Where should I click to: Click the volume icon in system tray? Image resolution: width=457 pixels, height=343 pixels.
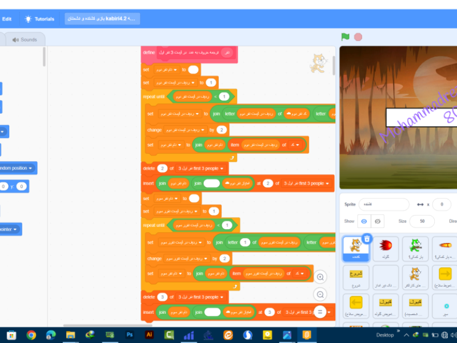click(455, 335)
